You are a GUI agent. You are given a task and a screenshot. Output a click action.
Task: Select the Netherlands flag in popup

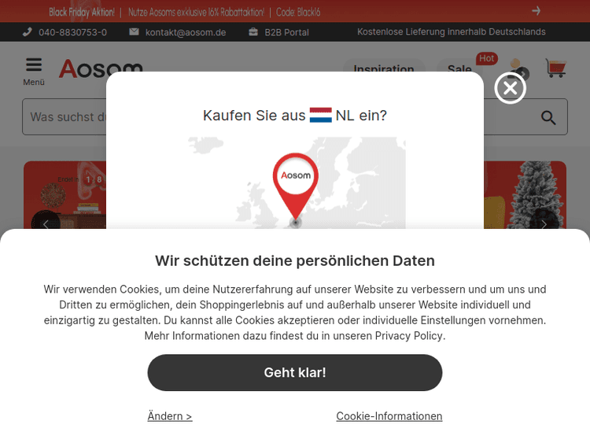click(321, 115)
